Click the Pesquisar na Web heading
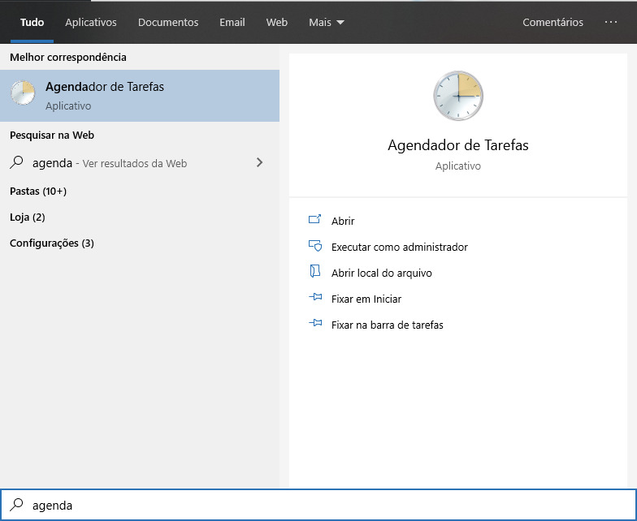The height and width of the screenshot is (521, 637). point(52,135)
